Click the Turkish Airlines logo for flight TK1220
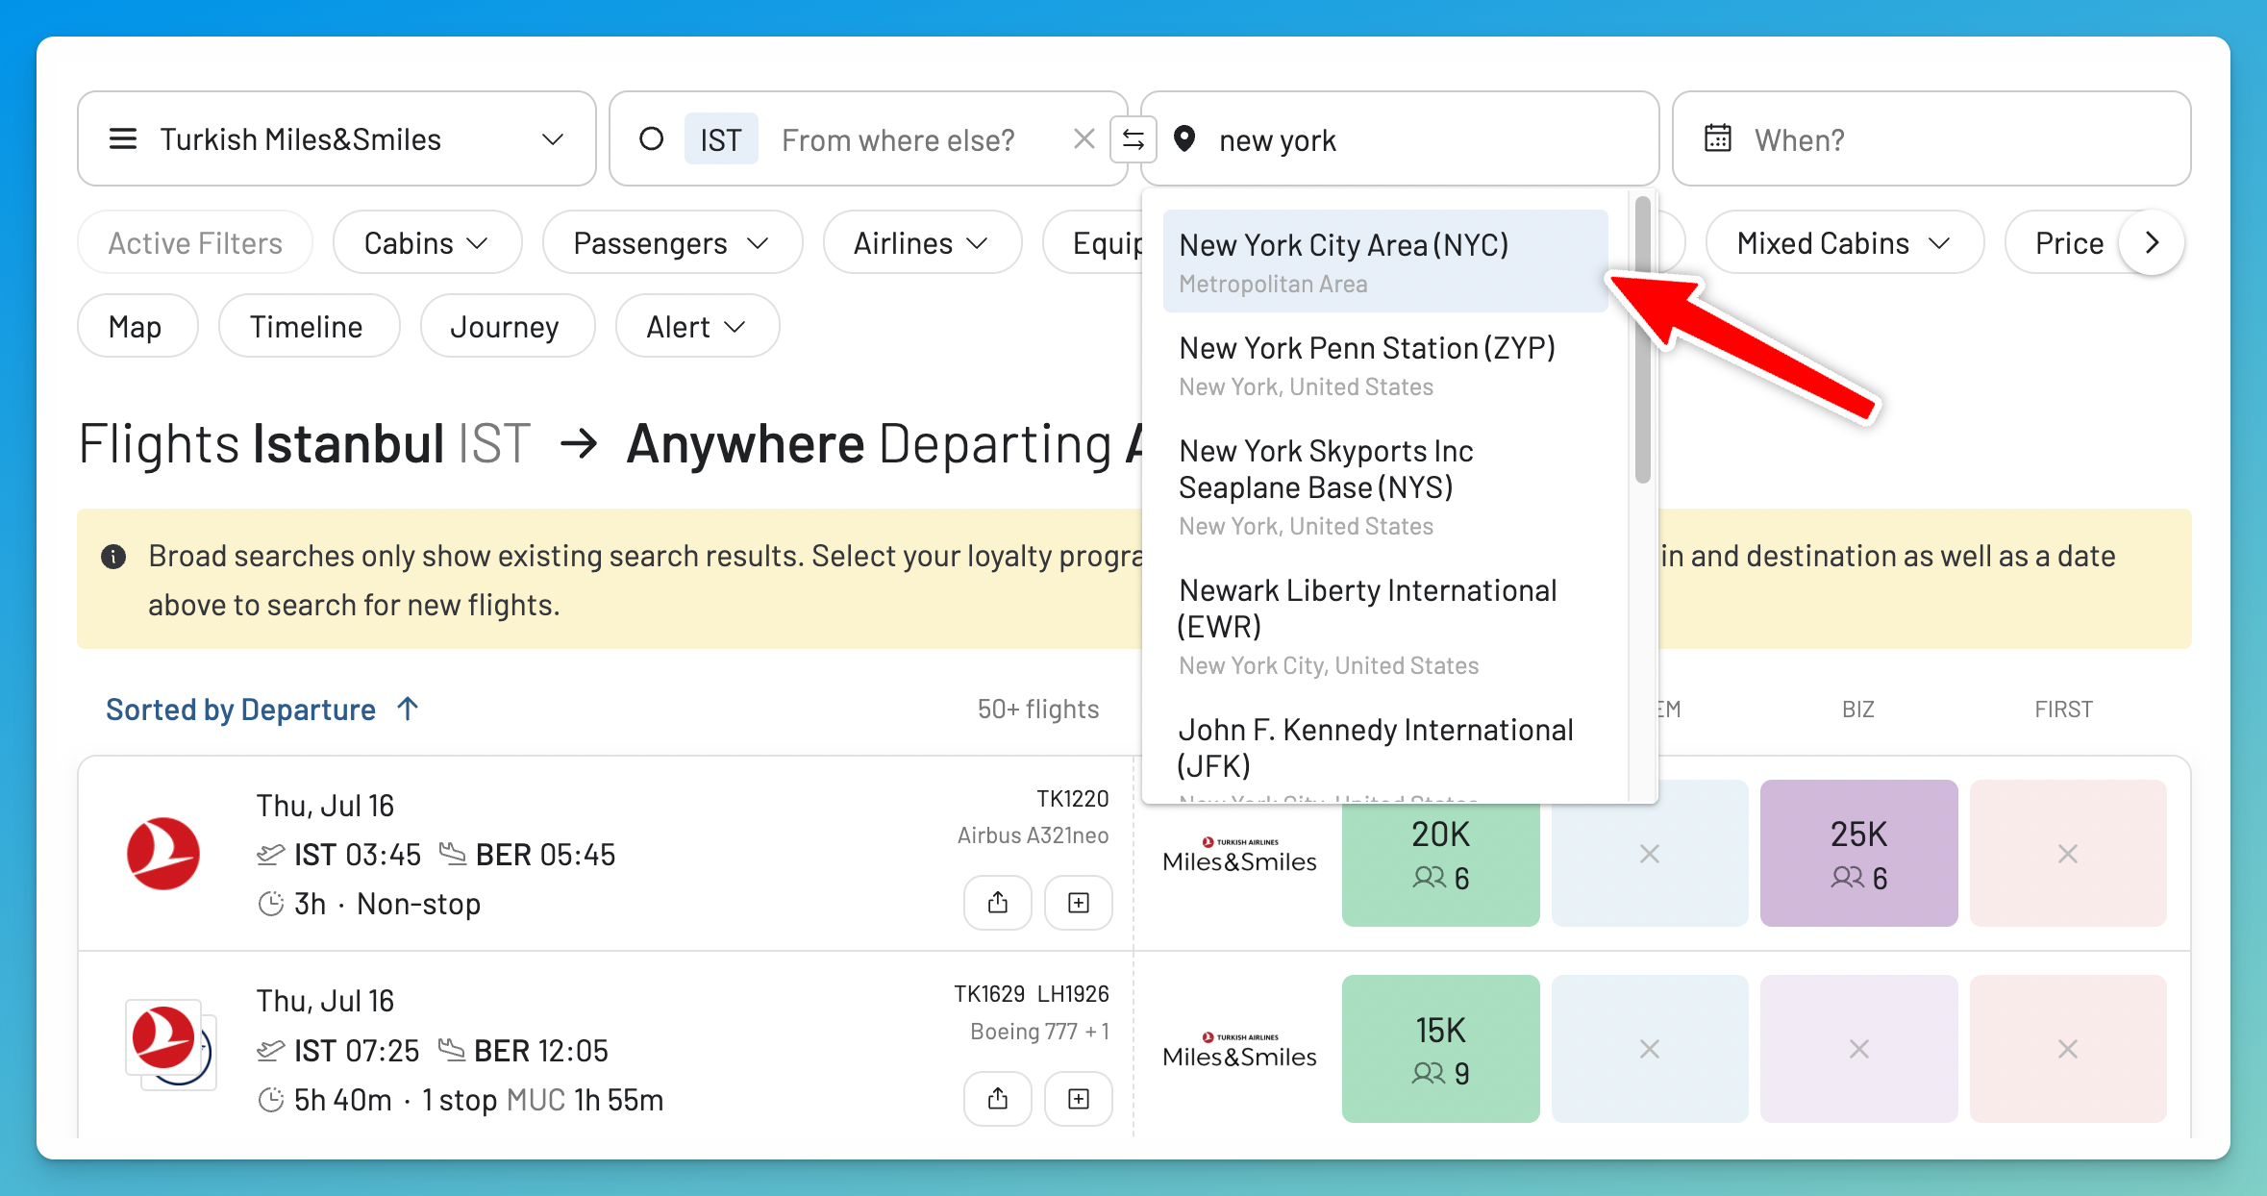Screen dimensions: 2267x1196 click(163, 853)
